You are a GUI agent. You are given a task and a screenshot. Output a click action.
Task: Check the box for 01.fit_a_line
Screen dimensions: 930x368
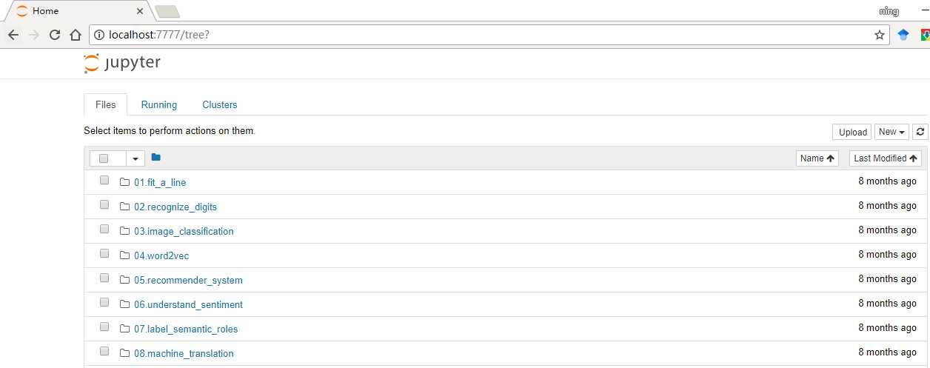pyautogui.click(x=104, y=181)
